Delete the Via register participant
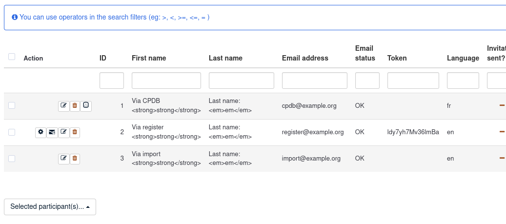The height and width of the screenshot is (224, 506). tap(75, 132)
